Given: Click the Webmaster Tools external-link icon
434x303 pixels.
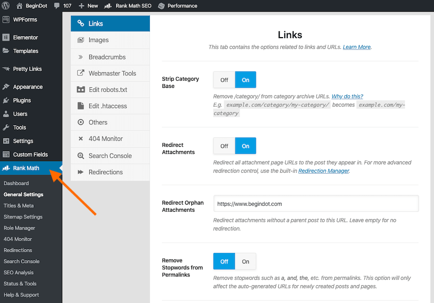Looking at the screenshot, I should click(81, 73).
